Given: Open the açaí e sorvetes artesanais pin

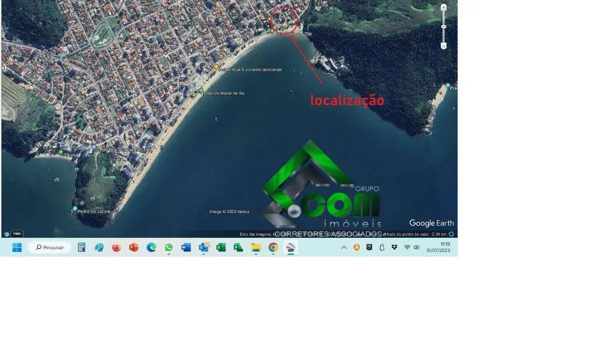Looking at the screenshot, I should coord(216,67).
